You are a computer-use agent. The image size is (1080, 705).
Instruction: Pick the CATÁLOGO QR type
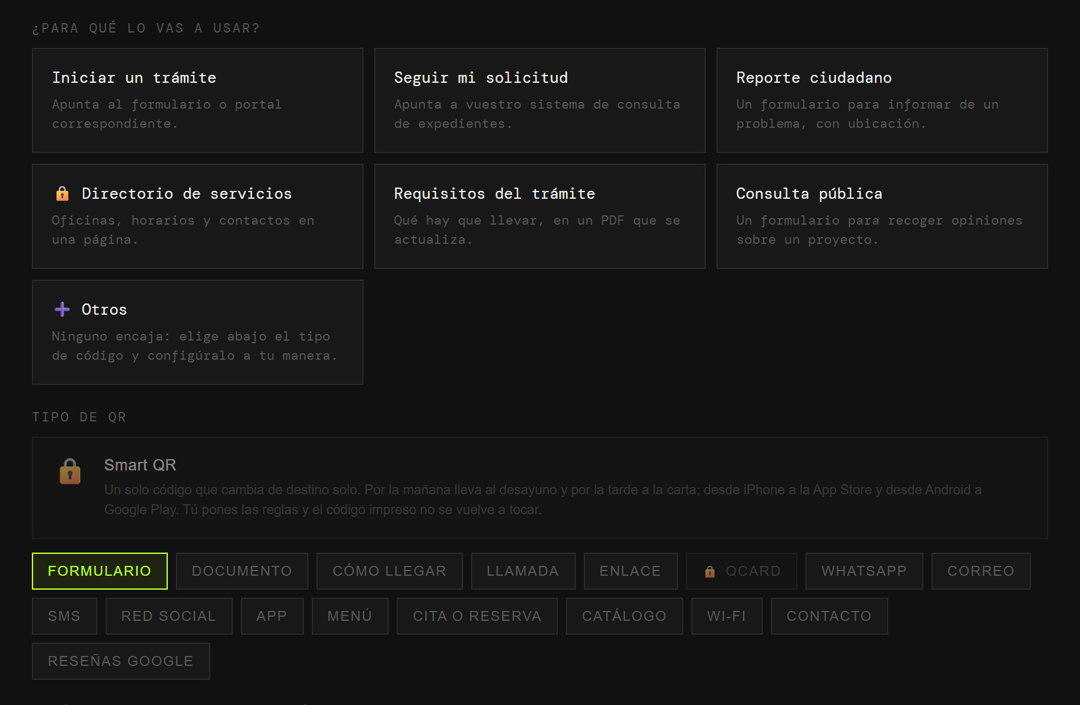(x=624, y=616)
